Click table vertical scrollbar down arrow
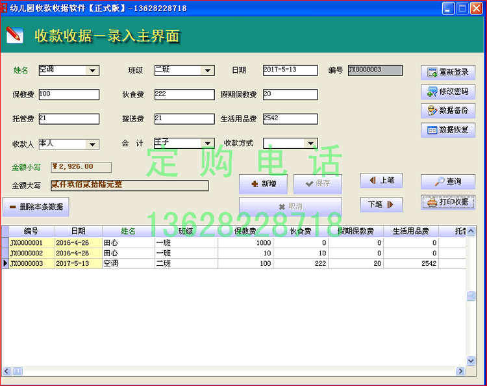Screen dimensions: 487x386 (471, 361)
